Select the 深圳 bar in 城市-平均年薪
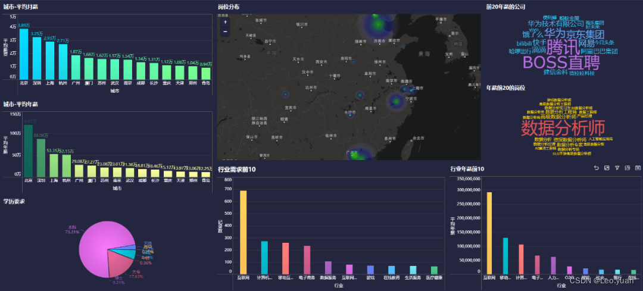The width and height of the screenshot is (643, 291). tap(41, 158)
